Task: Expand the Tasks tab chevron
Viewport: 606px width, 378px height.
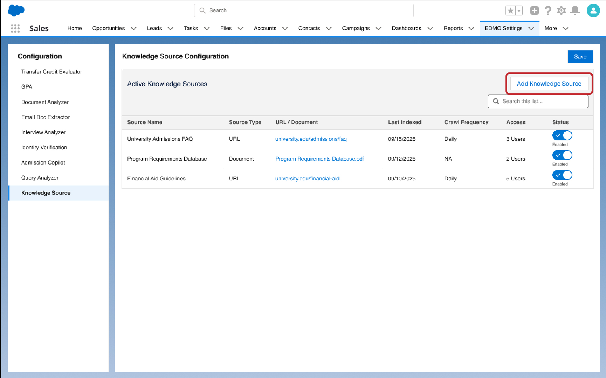Action: click(x=207, y=28)
